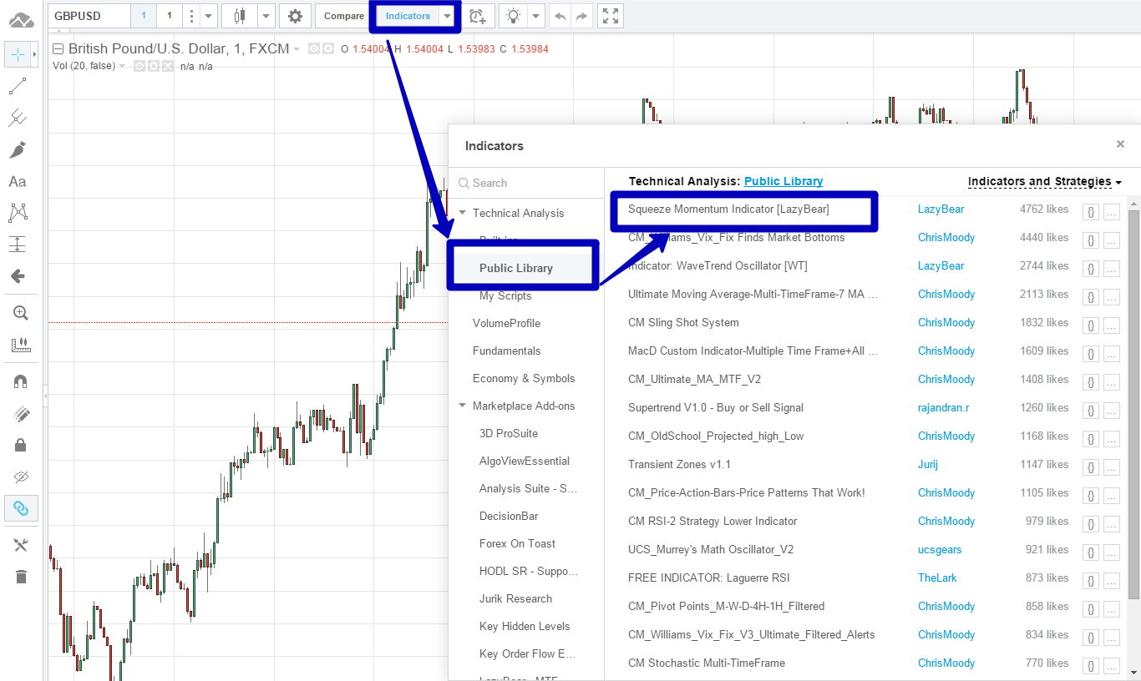The image size is (1141, 681).
Task: Click the Public Library header link
Action: point(783,181)
